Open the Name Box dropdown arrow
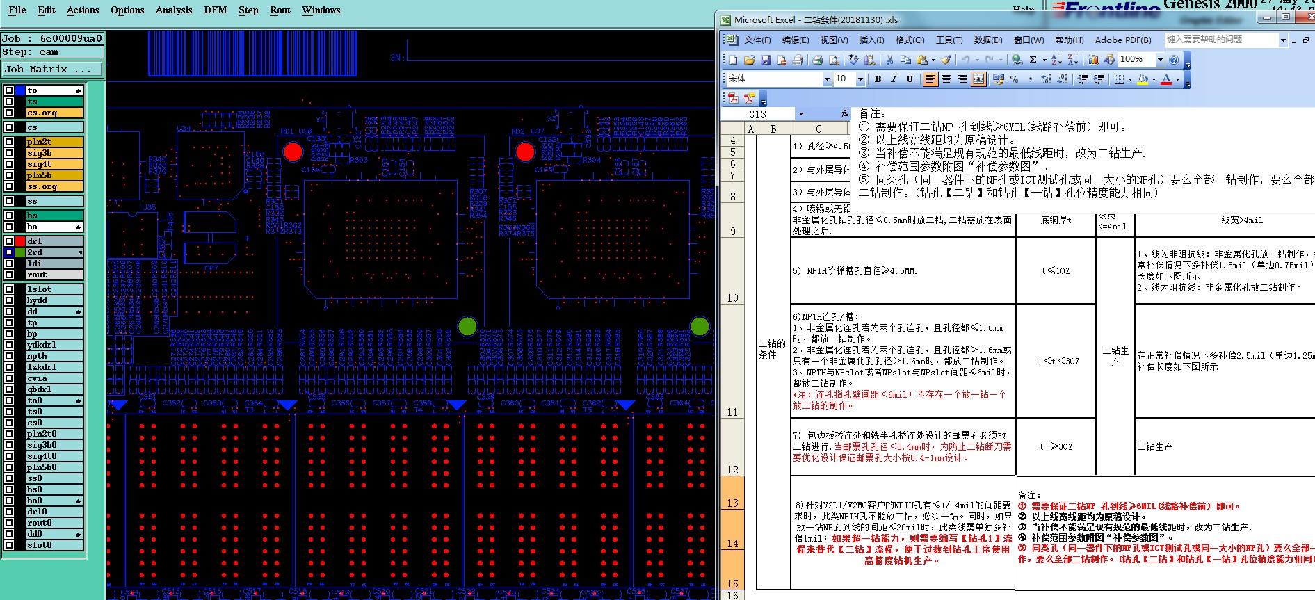This screenshot has height=600, width=1315. pyautogui.click(x=801, y=114)
